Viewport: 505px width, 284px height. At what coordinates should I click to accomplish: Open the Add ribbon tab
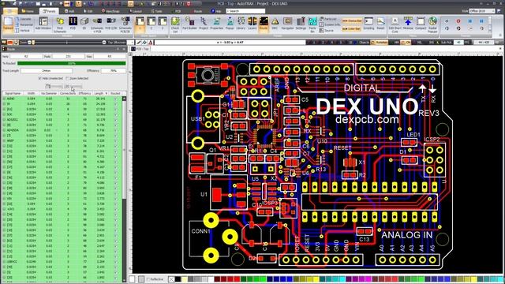coord(69,11)
